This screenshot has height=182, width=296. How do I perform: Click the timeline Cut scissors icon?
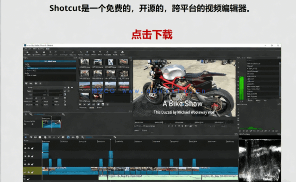[x=31, y=137]
